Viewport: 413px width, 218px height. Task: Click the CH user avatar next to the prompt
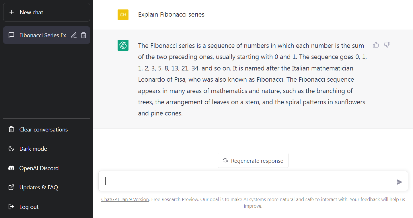tap(123, 15)
